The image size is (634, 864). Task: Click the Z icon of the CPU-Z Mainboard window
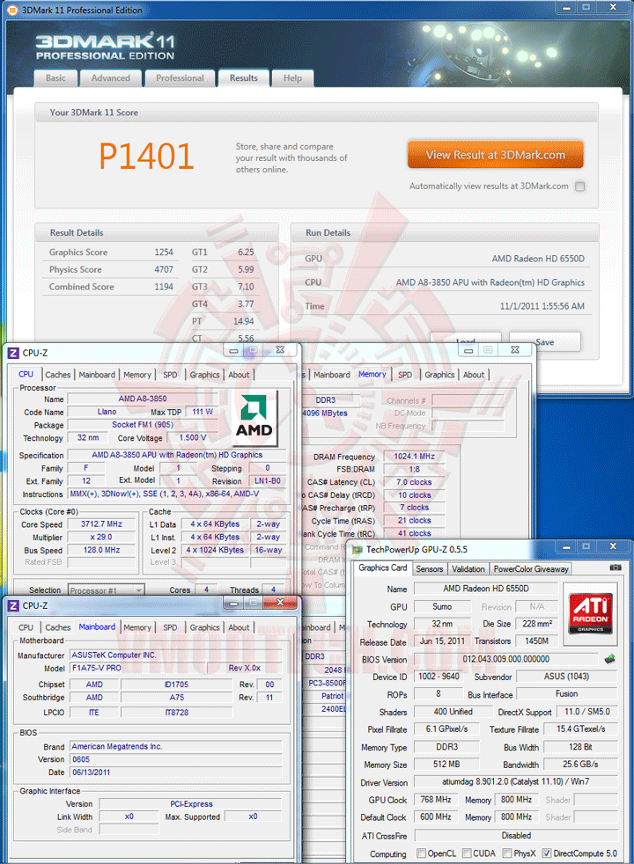tap(13, 605)
